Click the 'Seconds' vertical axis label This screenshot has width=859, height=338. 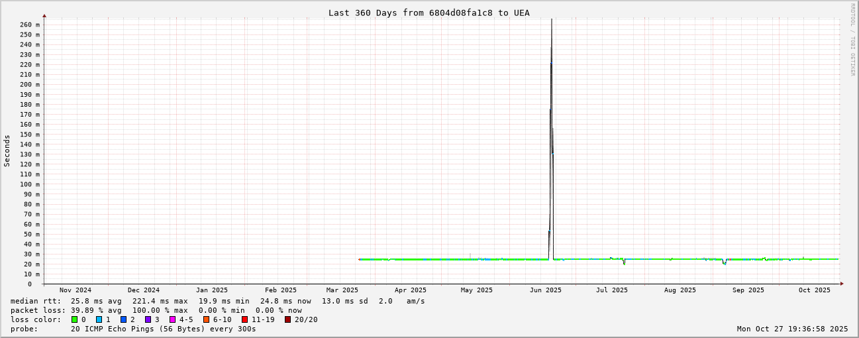7,150
